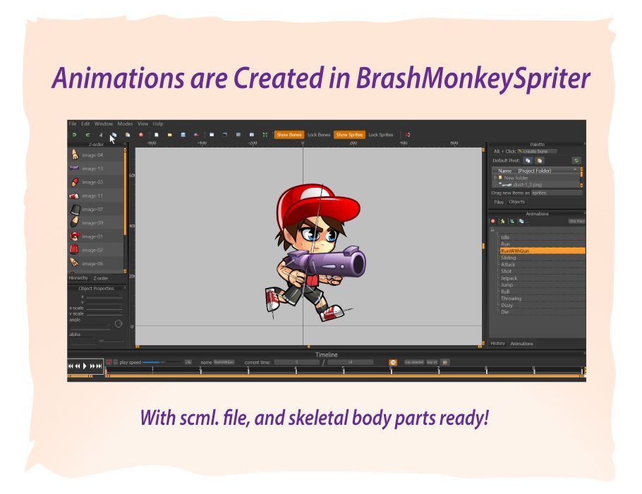Collapse the Name (Project Folder) header arrow

[x=575, y=170]
